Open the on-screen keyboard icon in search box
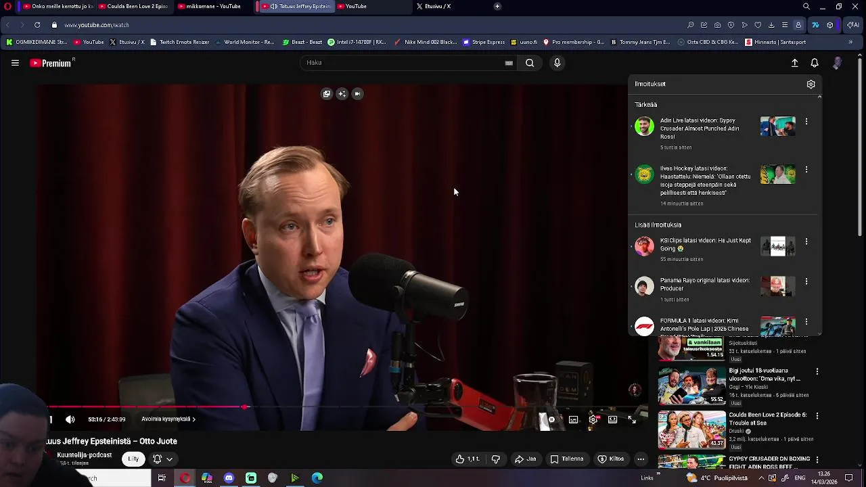Viewport: 866px width, 487px height. pos(509,63)
